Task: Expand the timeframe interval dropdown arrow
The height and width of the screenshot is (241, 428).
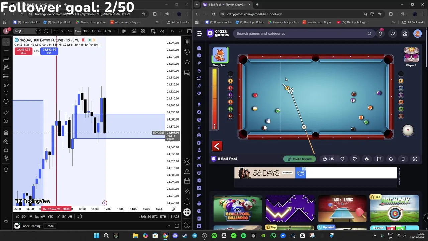Action: click(x=115, y=31)
